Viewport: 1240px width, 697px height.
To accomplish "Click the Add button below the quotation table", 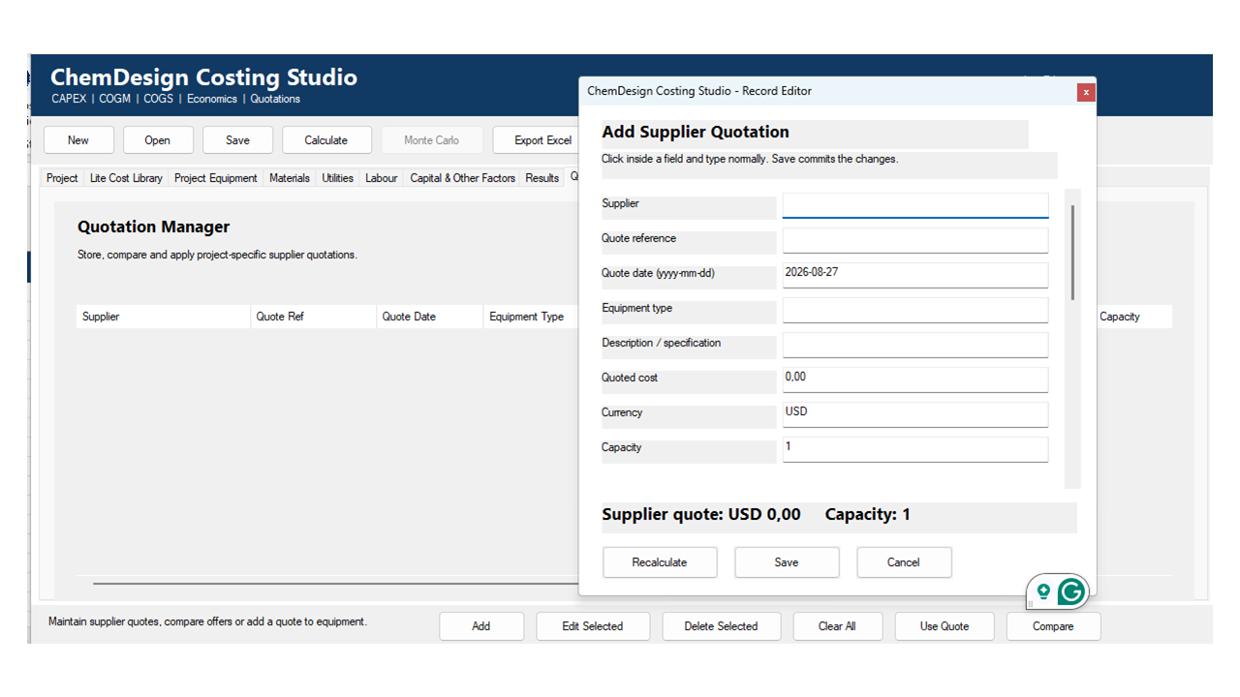I will coord(481,626).
